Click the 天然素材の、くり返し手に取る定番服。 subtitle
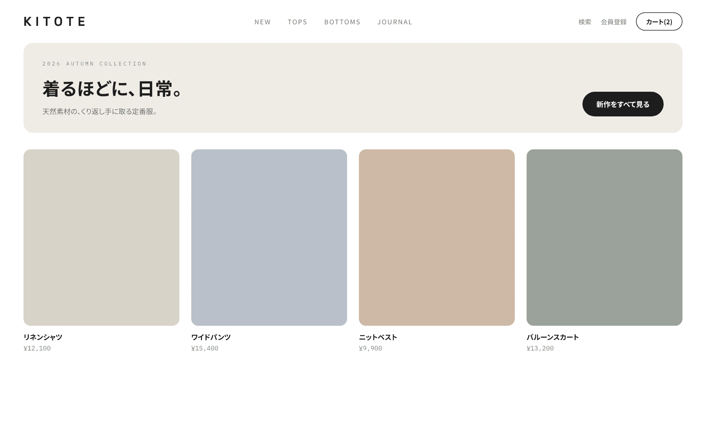Viewport: 706px width, 441px height. tap(100, 112)
